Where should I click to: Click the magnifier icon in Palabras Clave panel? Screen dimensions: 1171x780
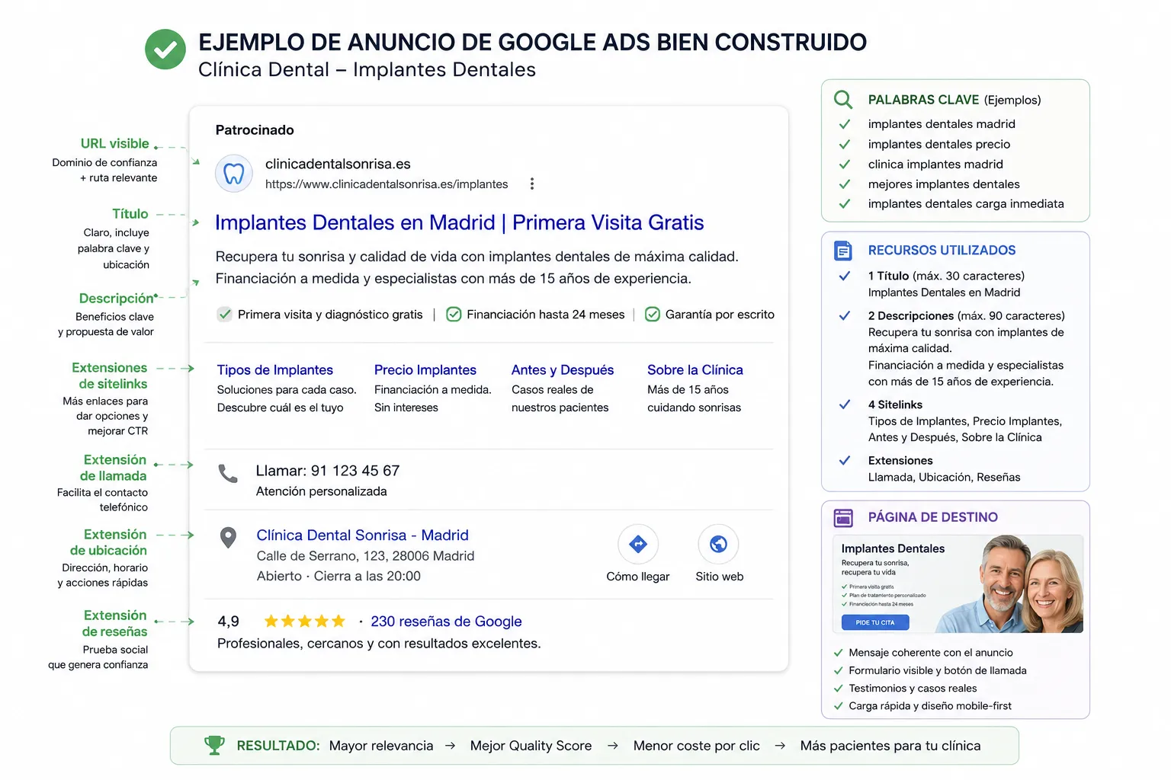tap(843, 100)
